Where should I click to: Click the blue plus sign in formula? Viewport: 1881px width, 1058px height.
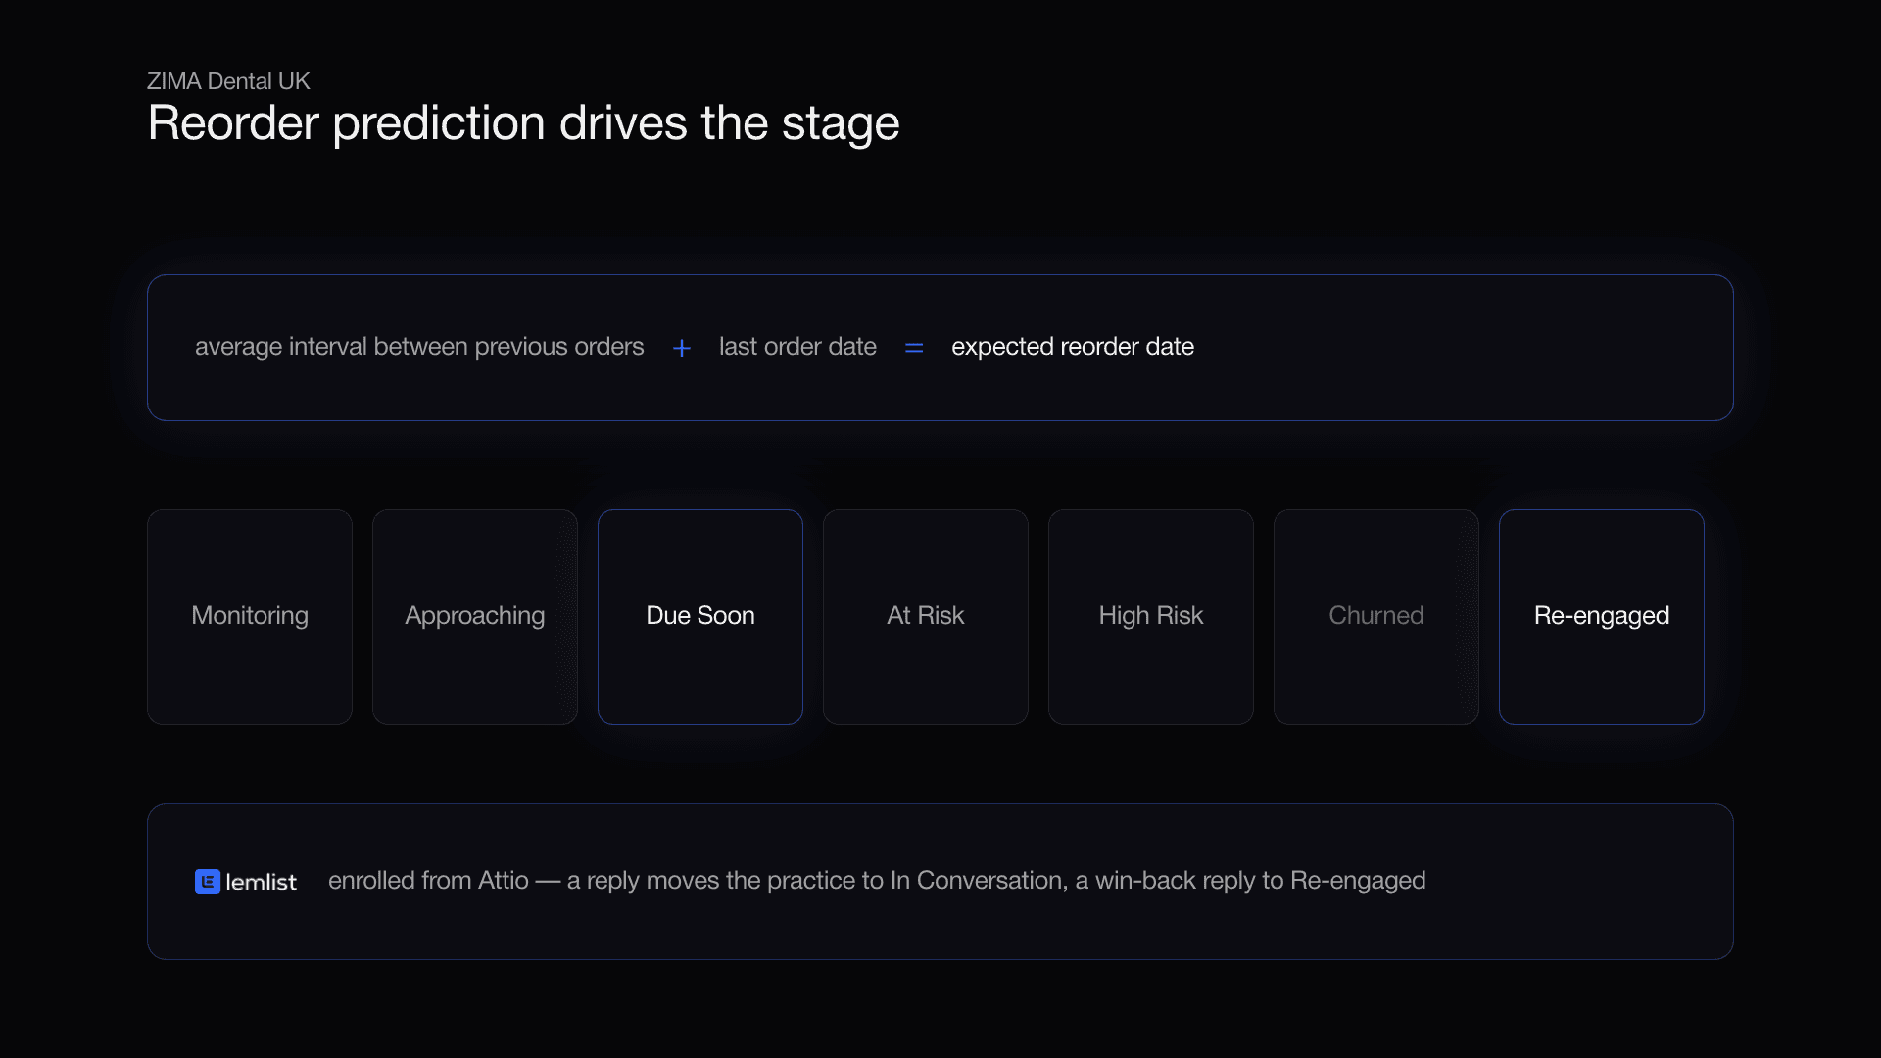[x=682, y=348]
